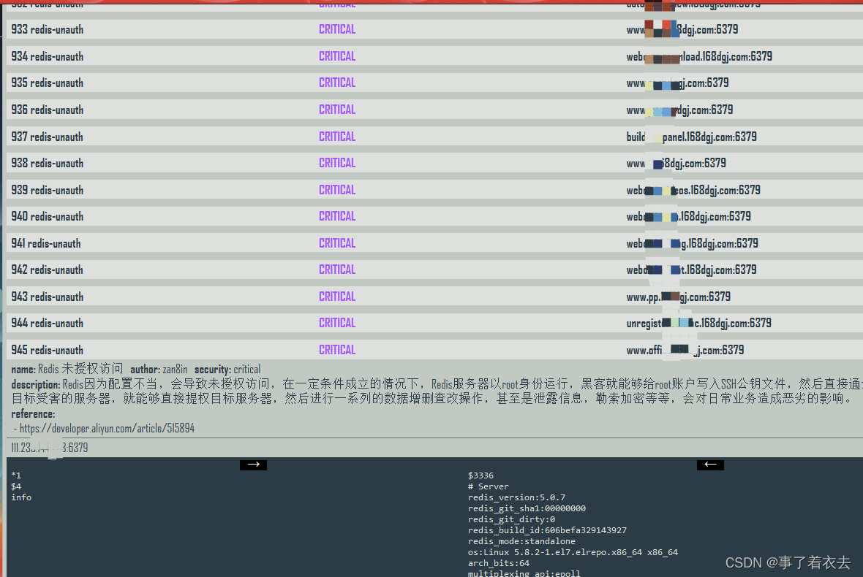Click the red top status bar
Screen dimensions: 863x577
tap(431, 2)
